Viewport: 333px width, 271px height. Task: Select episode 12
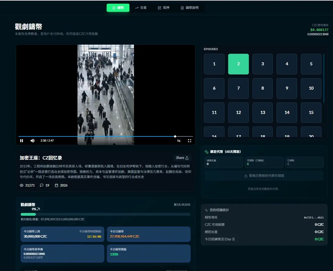(x=238, y=113)
